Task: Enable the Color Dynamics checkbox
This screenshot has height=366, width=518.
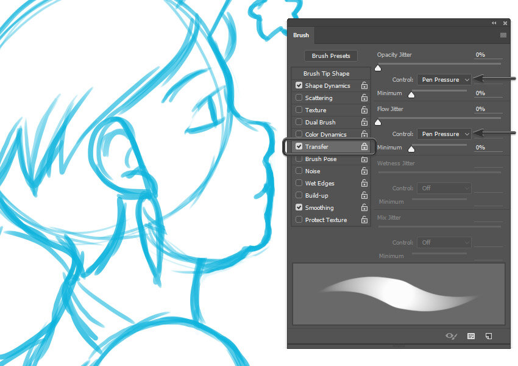Action: [299, 134]
